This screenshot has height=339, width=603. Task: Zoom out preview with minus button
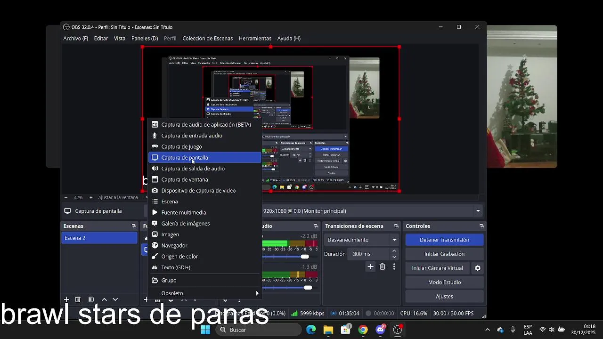click(66, 197)
